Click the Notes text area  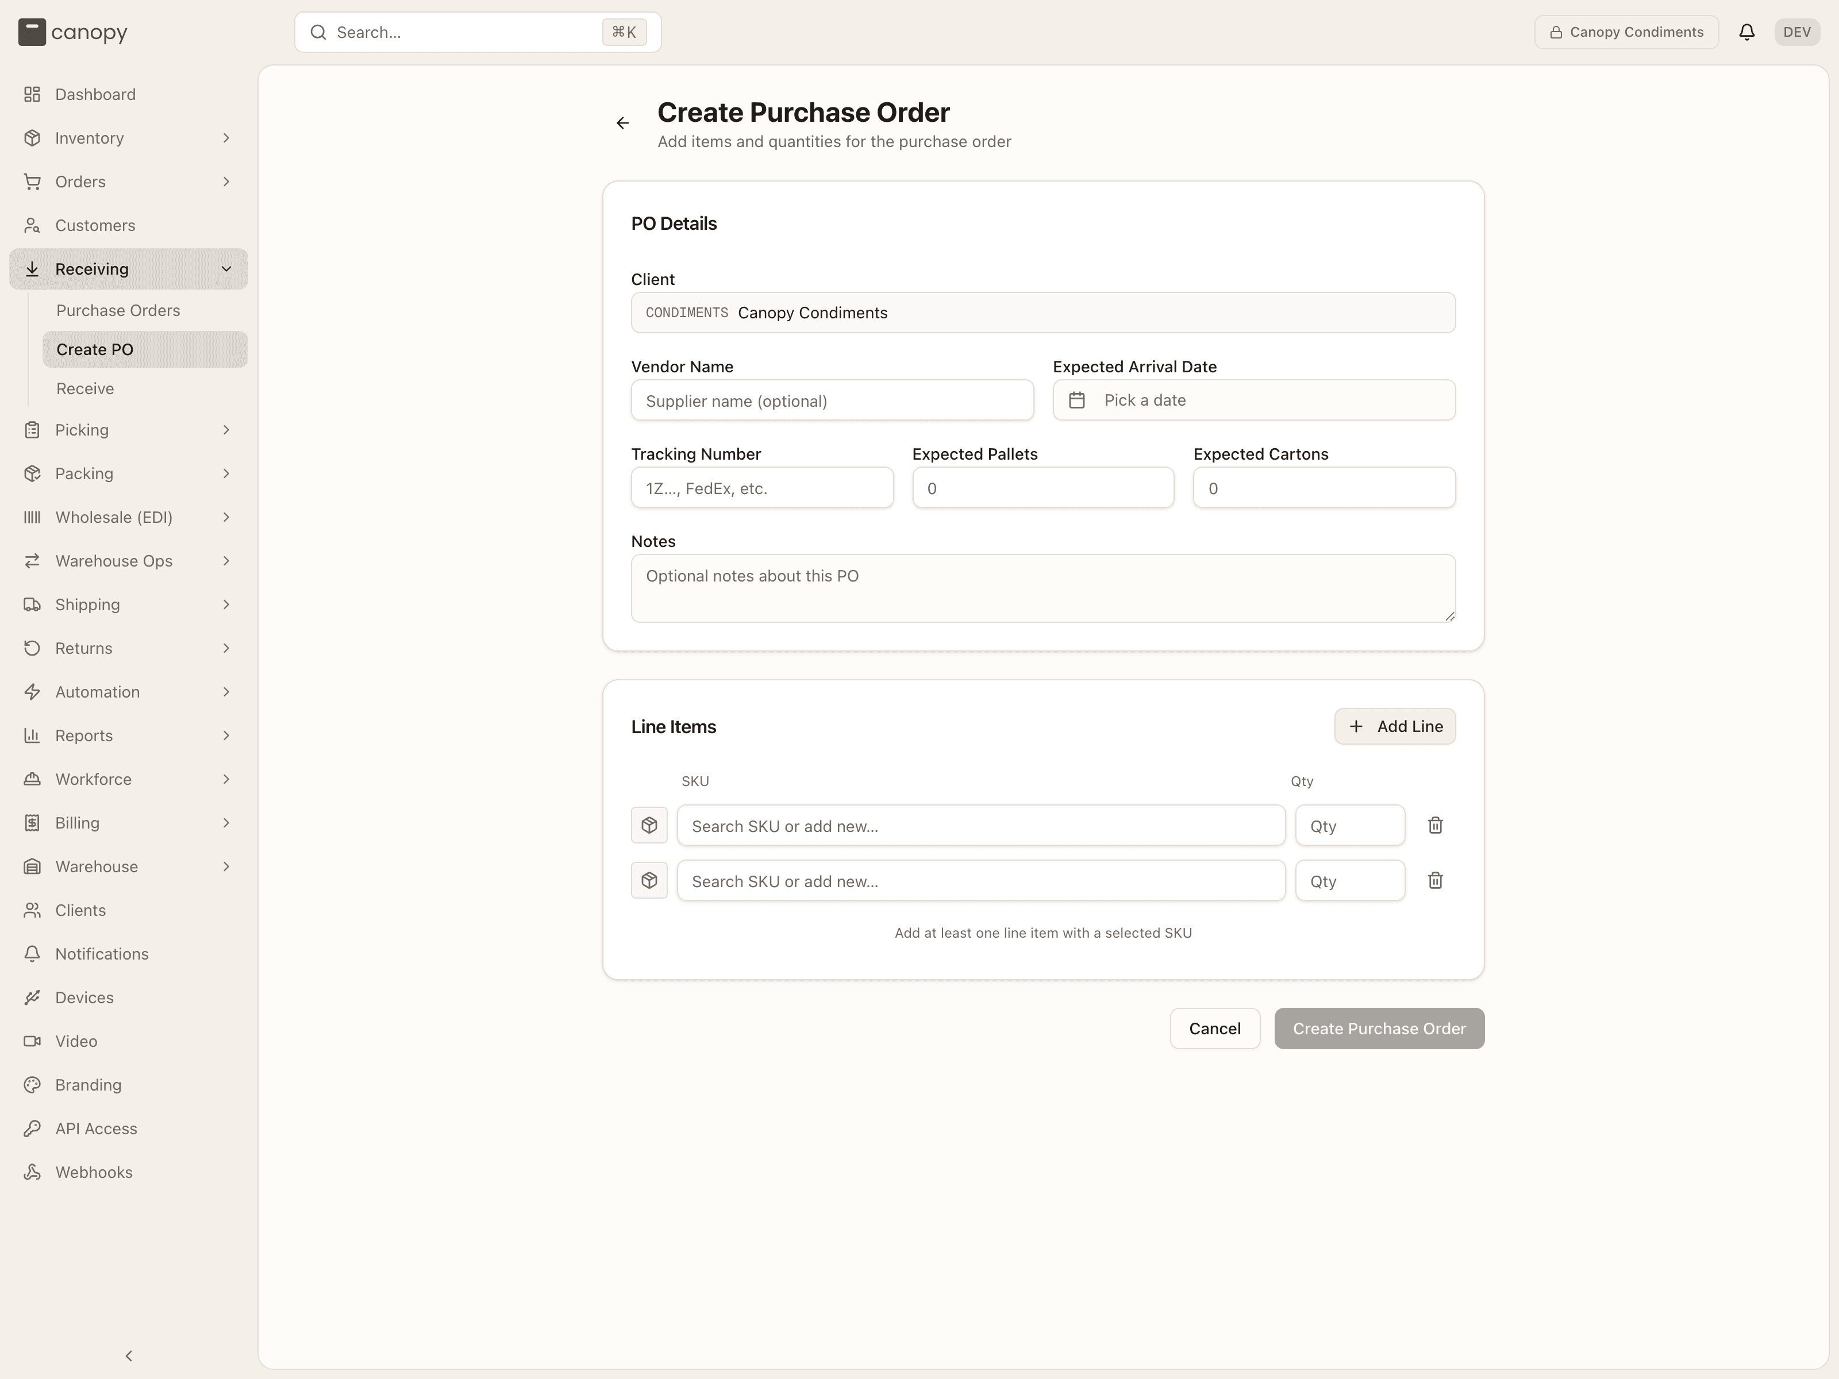click(x=1044, y=588)
